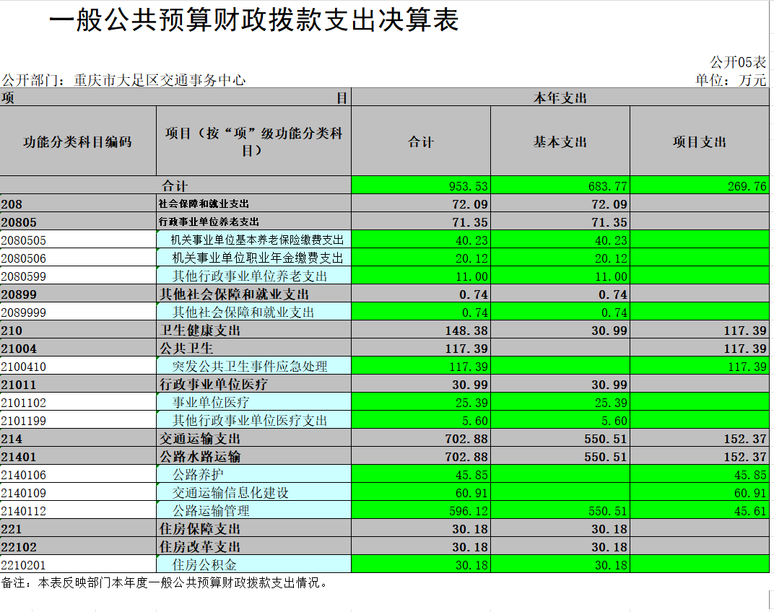Select the 公路养护 cell
This screenshot has width=774, height=612.
253,475
